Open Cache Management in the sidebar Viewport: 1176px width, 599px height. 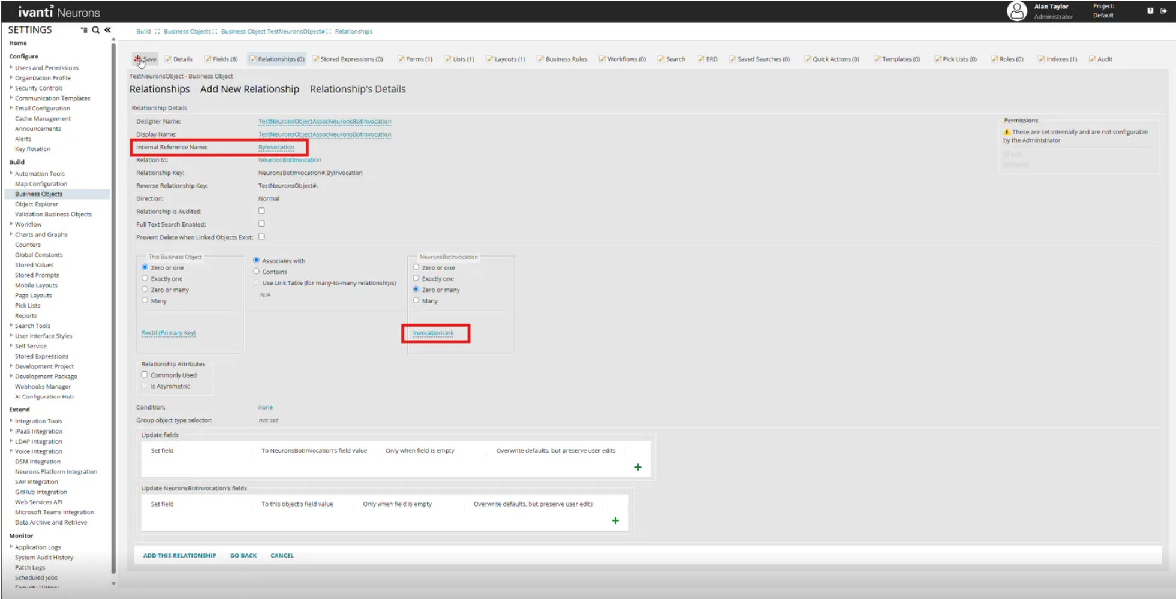43,118
